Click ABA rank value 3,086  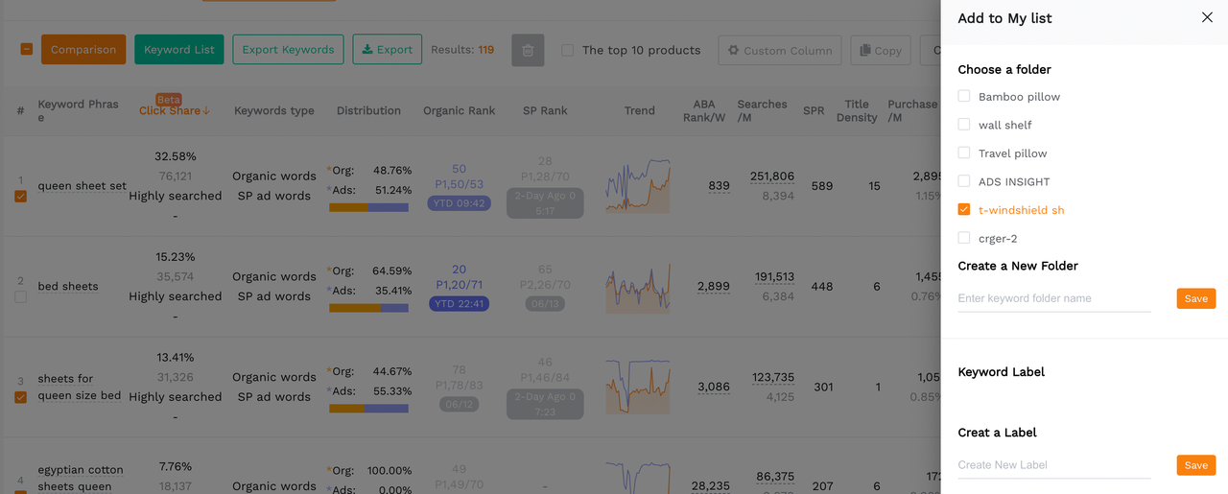click(x=714, y=388)
